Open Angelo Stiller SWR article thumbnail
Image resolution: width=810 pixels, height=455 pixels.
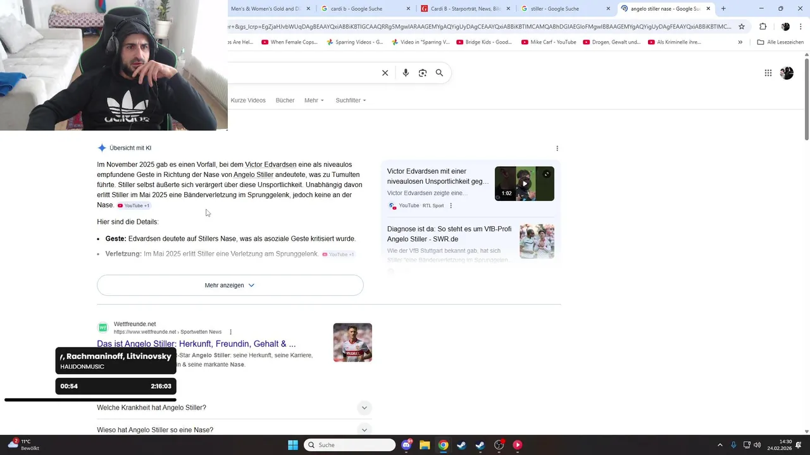point(537,241)
